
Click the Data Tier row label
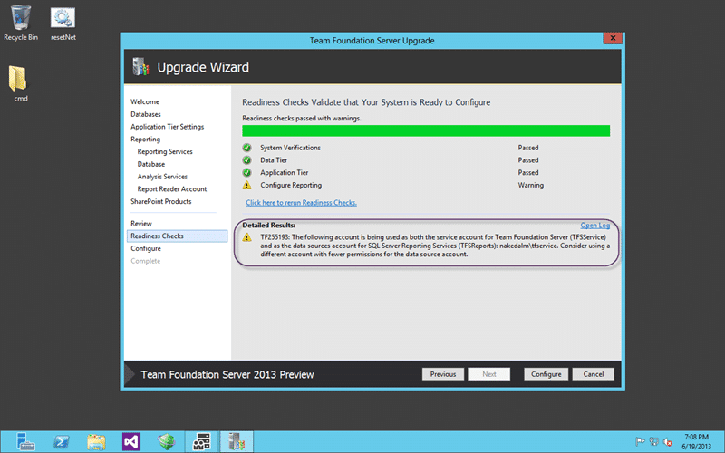point(274,160)
